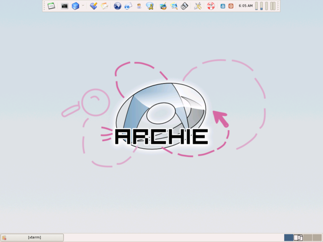Click the red logout power button
This screenshot has height=242, width=323.
click(x=231, y=6)
